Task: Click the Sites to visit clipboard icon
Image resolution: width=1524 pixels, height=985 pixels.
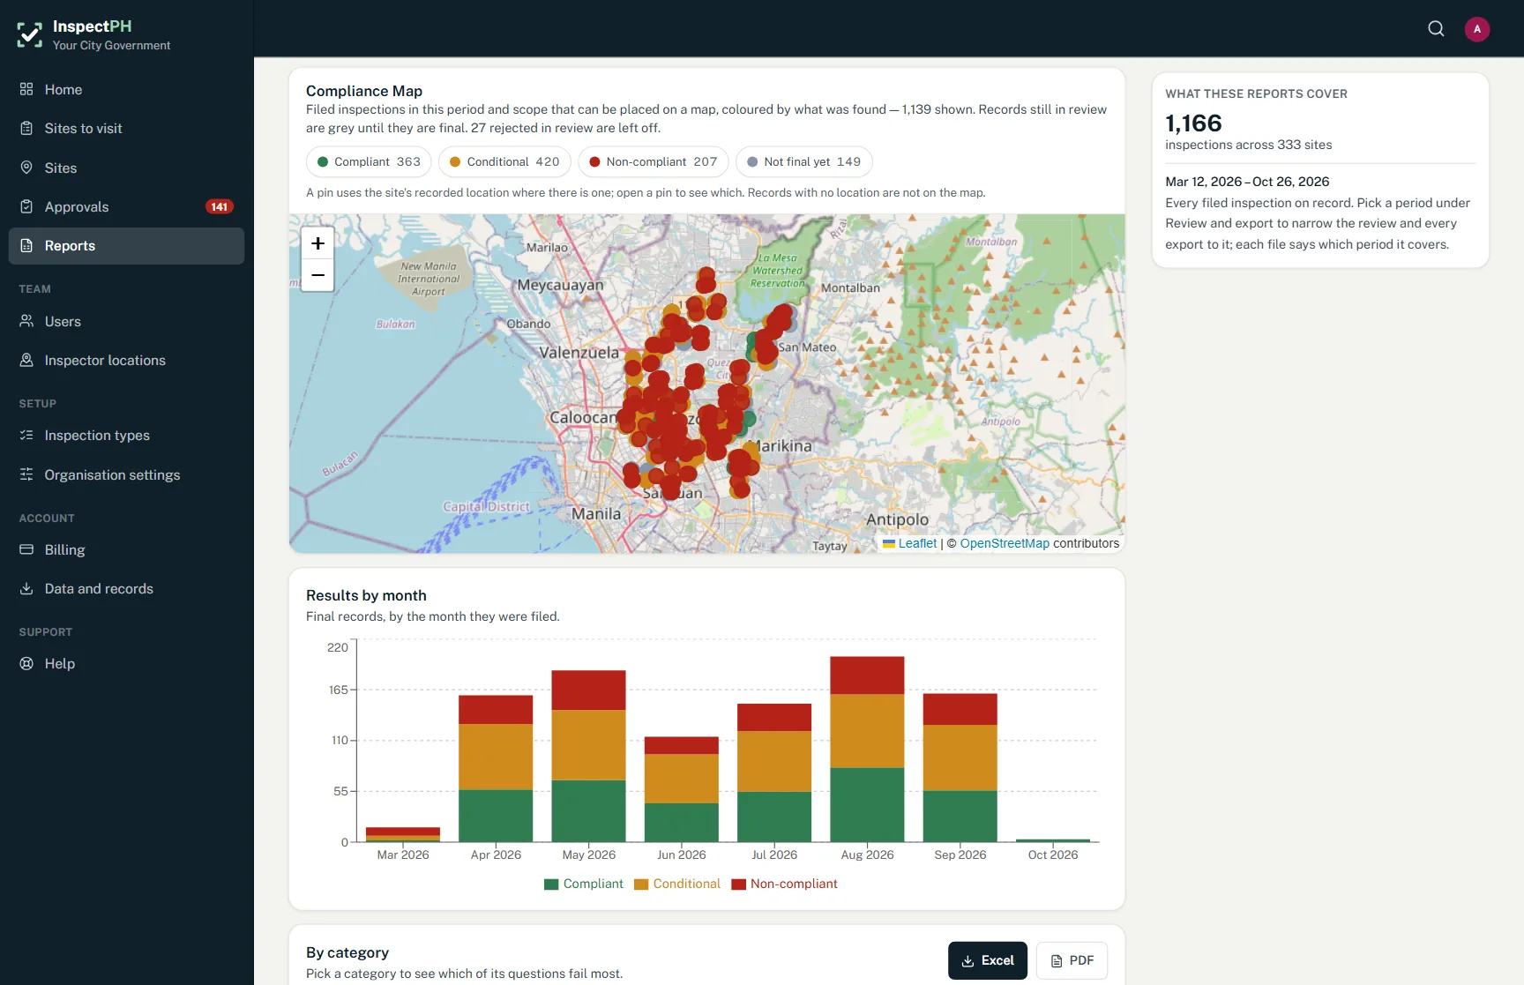Action: point(26,129)
